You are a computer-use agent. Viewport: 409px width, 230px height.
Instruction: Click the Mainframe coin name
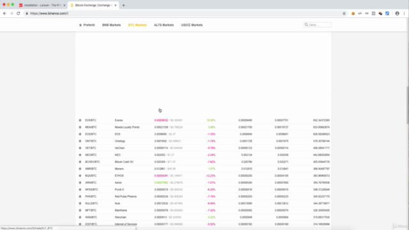[121, 210]
